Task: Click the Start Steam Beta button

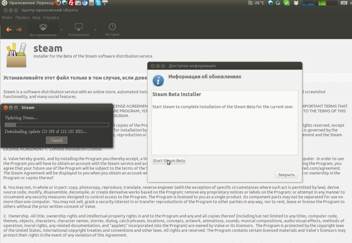Action: coord(169,160)
